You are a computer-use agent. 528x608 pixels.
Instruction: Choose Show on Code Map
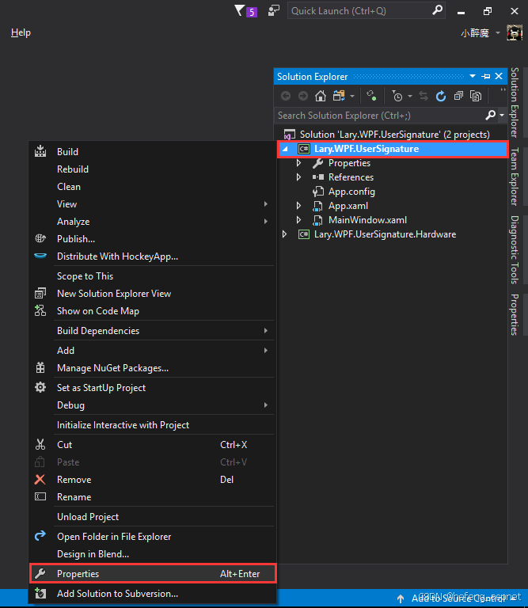(x=152, y=311)
